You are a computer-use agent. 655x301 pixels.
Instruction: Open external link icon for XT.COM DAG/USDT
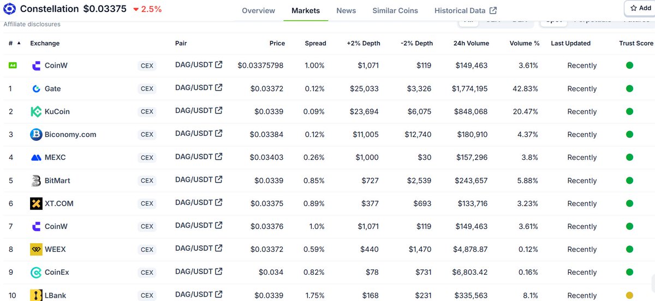click(x=219, y=202)
